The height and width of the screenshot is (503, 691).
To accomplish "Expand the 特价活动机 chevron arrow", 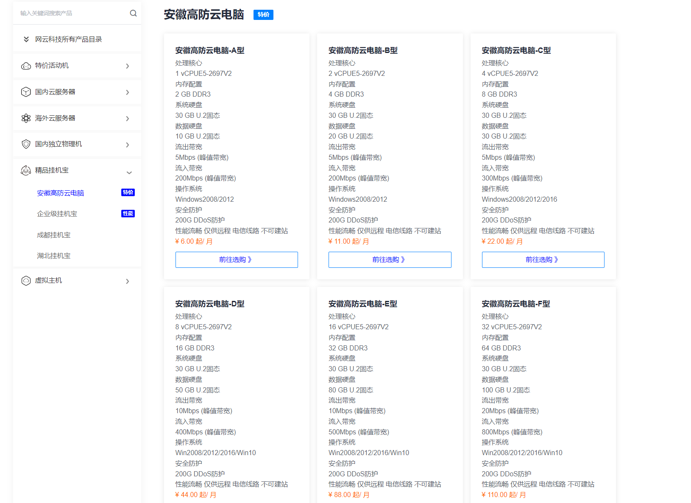I will pyautogui.click(x=128, y=66).
